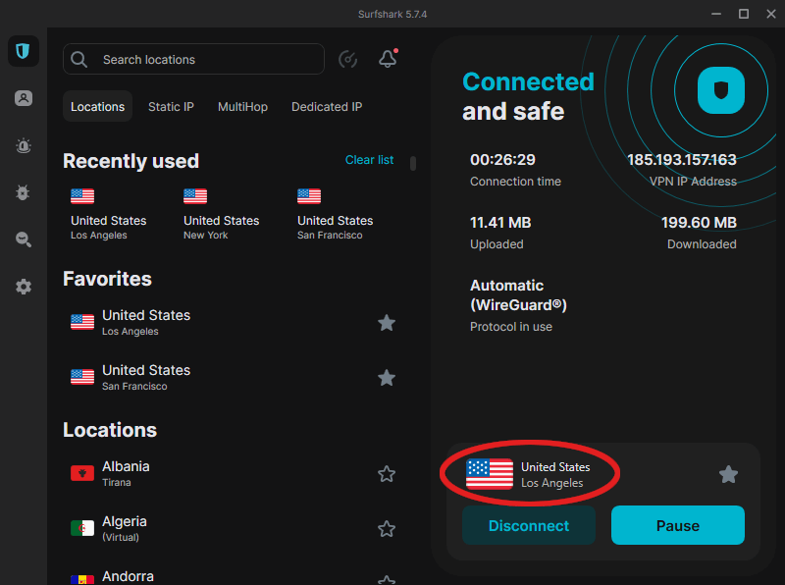
Task: Click the large teal shield connection icon
Action: [721, 90]
